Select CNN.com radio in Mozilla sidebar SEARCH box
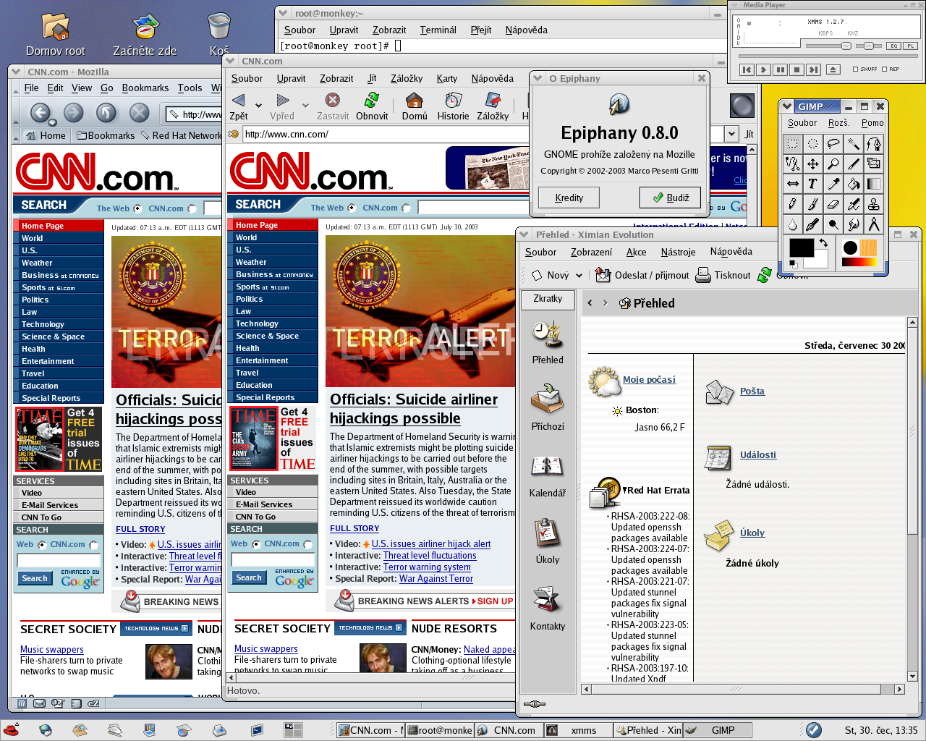Image resolution: width=926 pixels, height=741 pixels. [93, 545]
